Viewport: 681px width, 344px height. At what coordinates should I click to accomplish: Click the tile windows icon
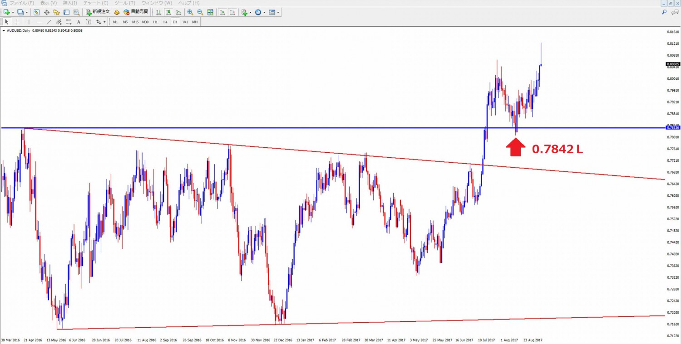[210, 12]
